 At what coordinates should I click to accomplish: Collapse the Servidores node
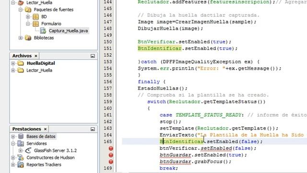pyautogui.click(x=13, y=143)
